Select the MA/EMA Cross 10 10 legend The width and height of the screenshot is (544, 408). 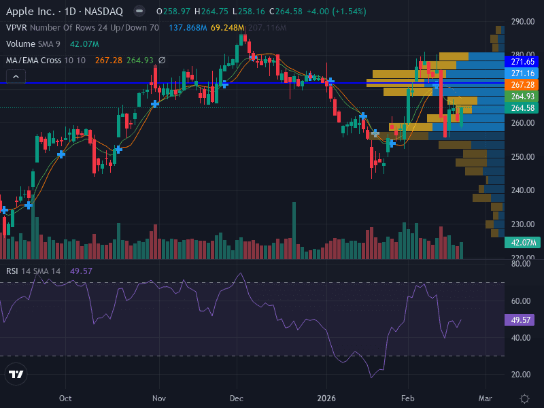[46, 61]
